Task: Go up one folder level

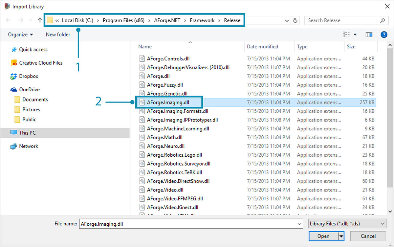Action: pyautogui.click(x=40, y=20)
